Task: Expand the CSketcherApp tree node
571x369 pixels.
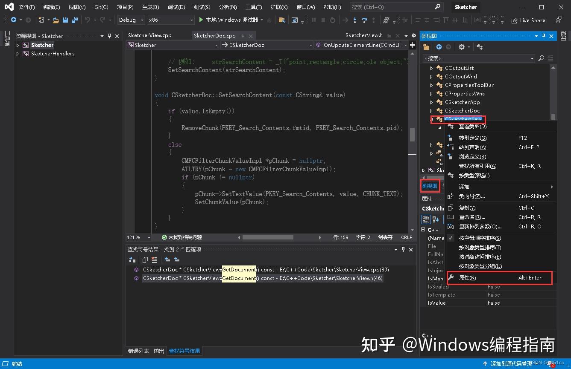Action: [x=431, y=102]
